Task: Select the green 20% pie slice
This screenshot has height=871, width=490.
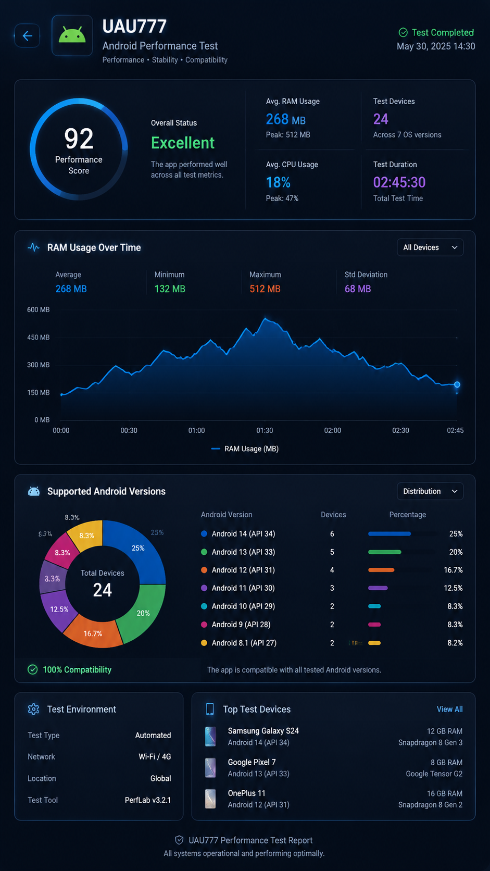Action: [144, 613]
